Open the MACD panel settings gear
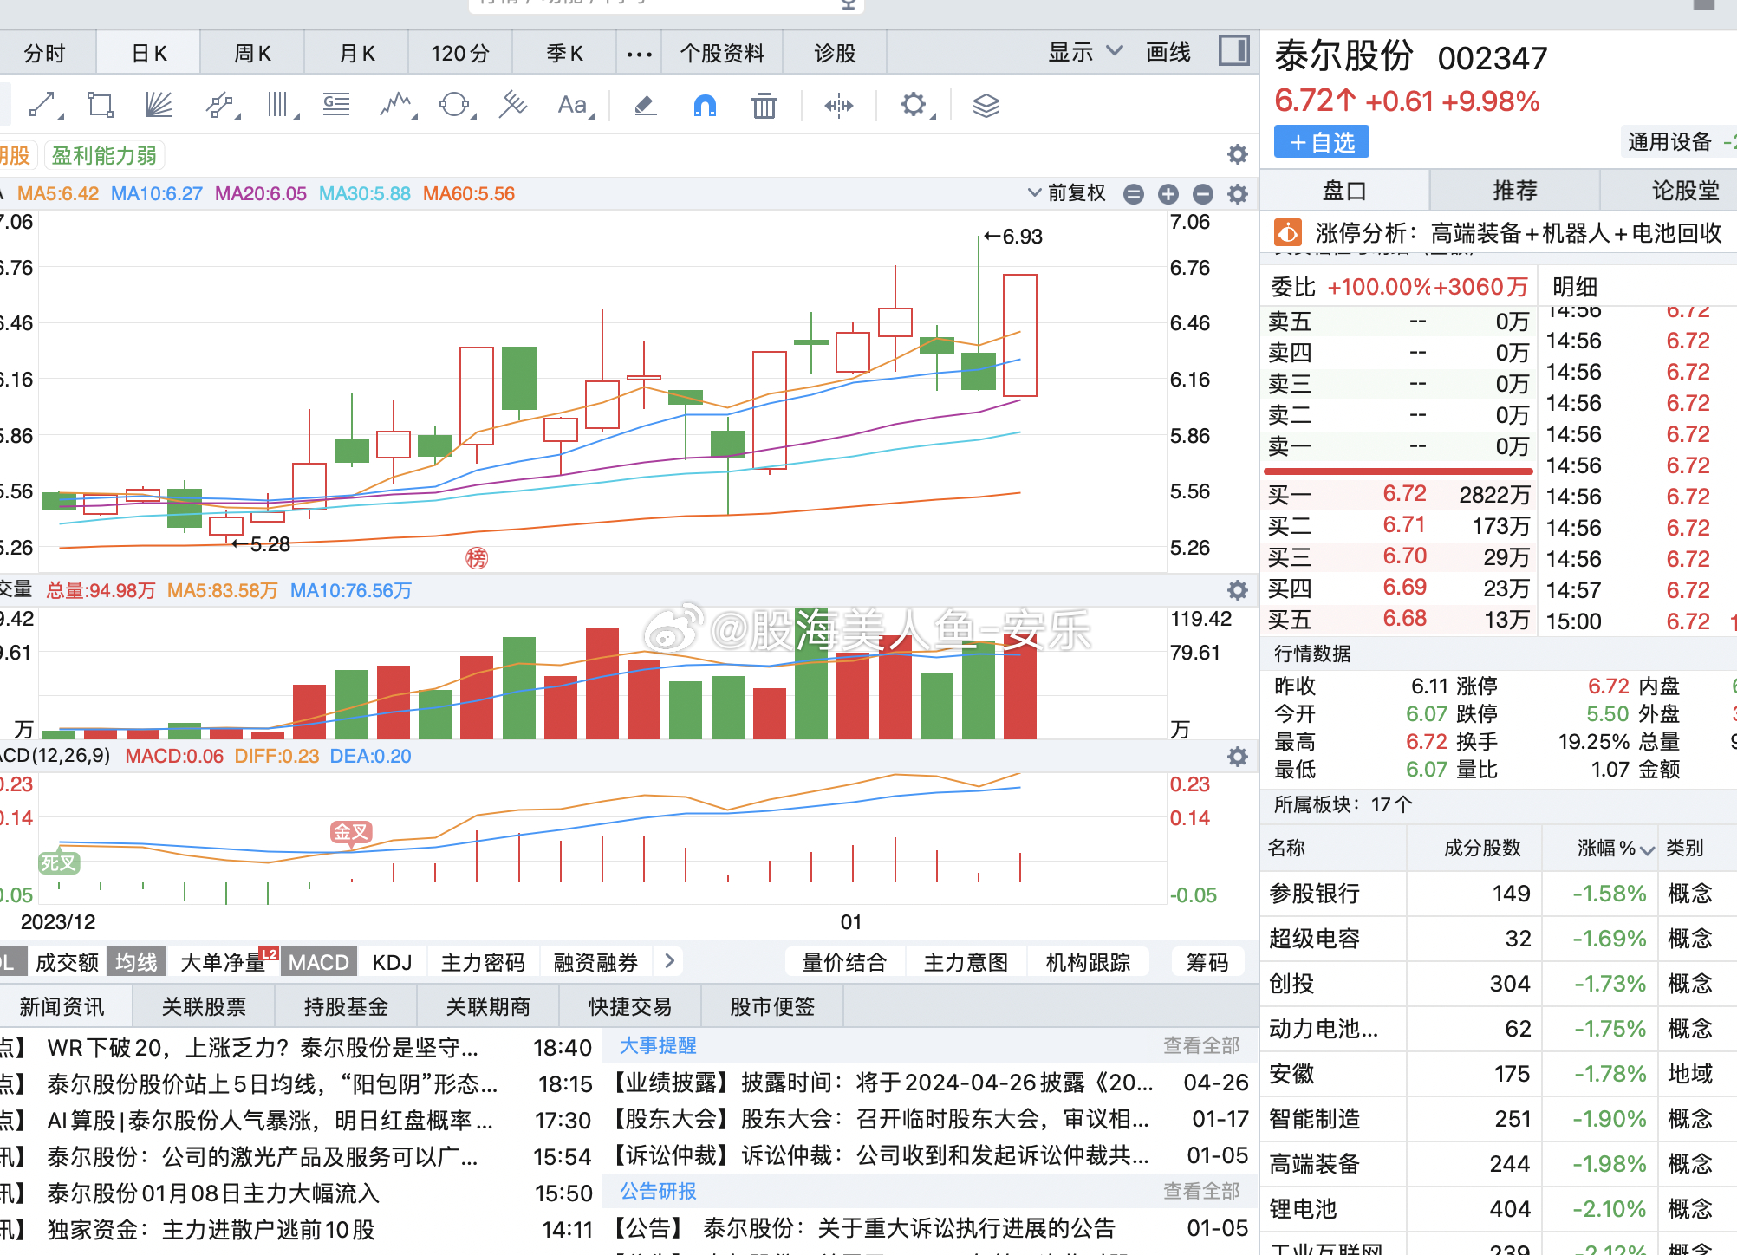The height and width of the screenshot is (1255, 1737). (1238, 757)
